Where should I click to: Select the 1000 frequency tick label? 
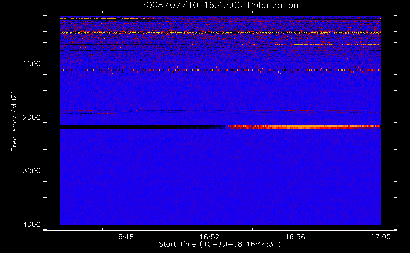coord(31,64)
